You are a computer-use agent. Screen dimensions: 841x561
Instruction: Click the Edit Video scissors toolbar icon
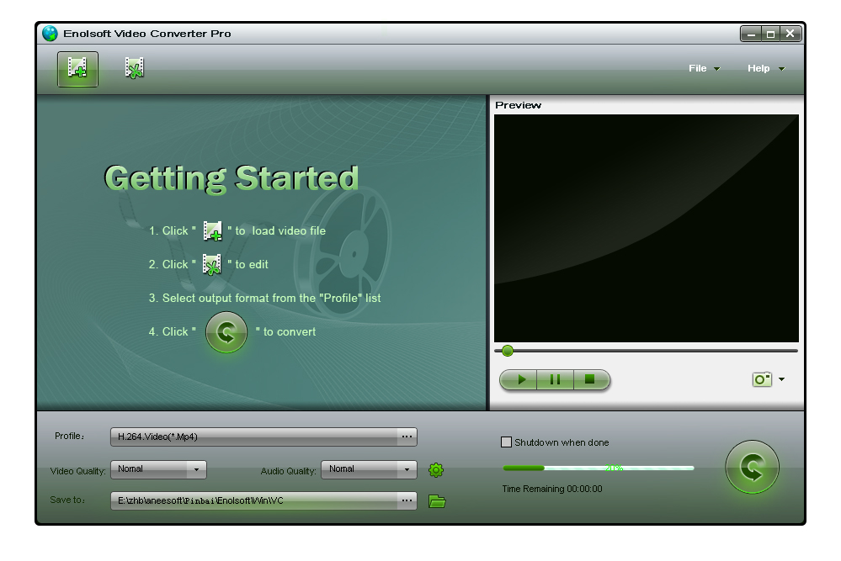(134, 68)
